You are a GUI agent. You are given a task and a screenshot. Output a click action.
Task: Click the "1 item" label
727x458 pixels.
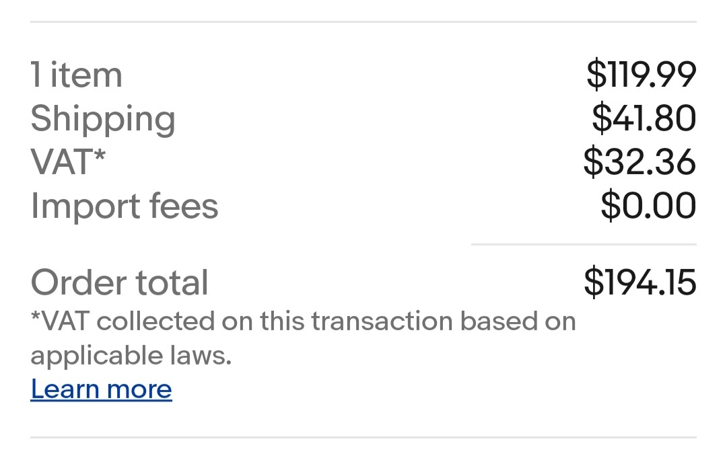coord(76,75)
